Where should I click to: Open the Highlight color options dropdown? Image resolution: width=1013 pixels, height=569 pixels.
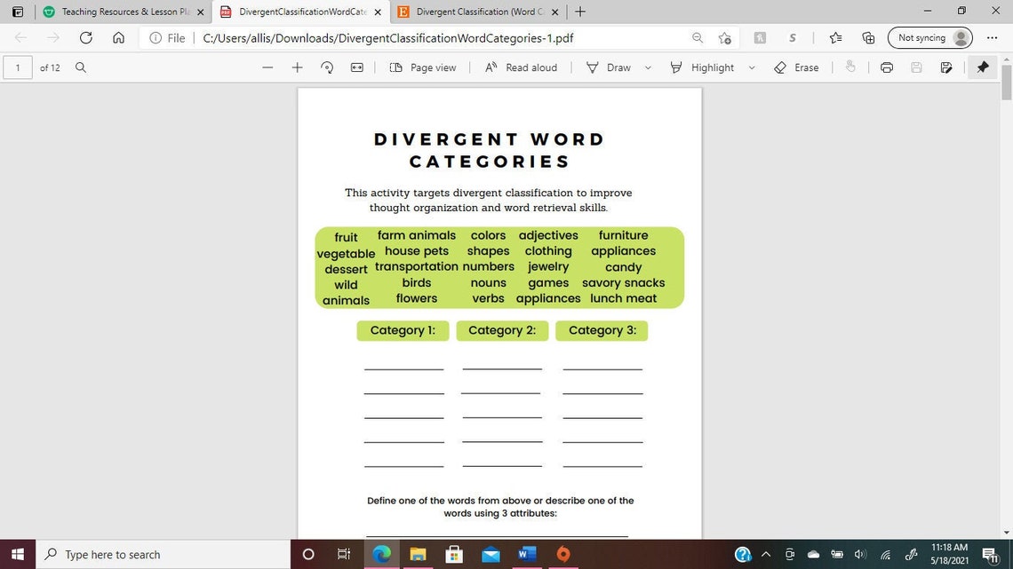coord(751,67)
